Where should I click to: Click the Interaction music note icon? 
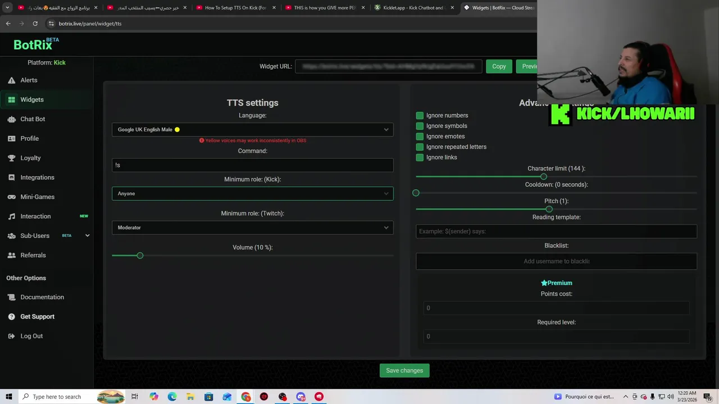pyautogui.click(x=11, y=217)
